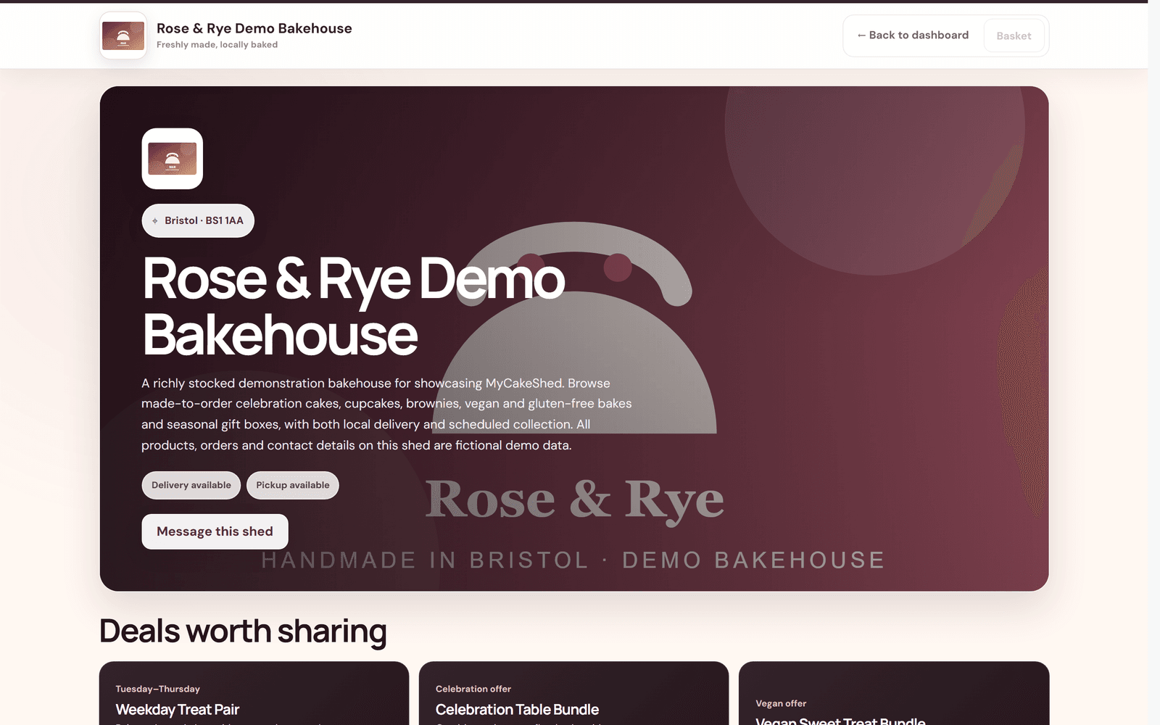Click the Freshly made, locally baked tagline
This screenshot has height=725, width=1160.
pyautogui.click(x=217, y=45)
